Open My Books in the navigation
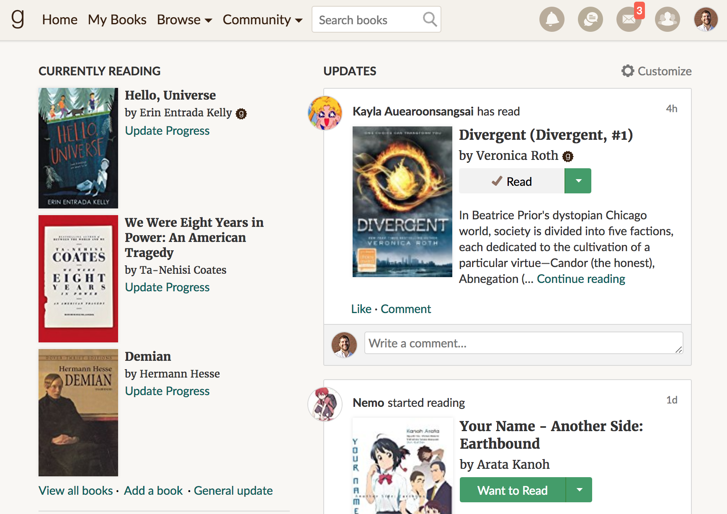Viewport: 727px width, 514px height. (117, 20)
